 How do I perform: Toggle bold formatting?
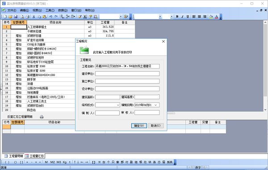[x=177, y=17]
